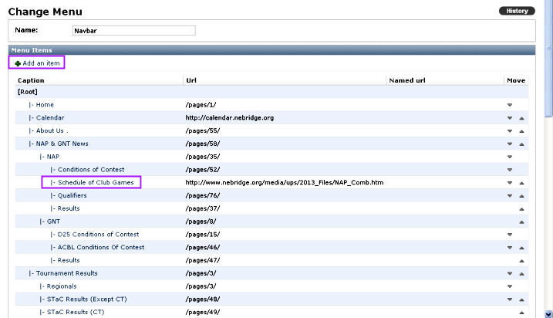Move D25 Conditions of Contest down
Screen dimensions: 553x318
tap(509, 235)
